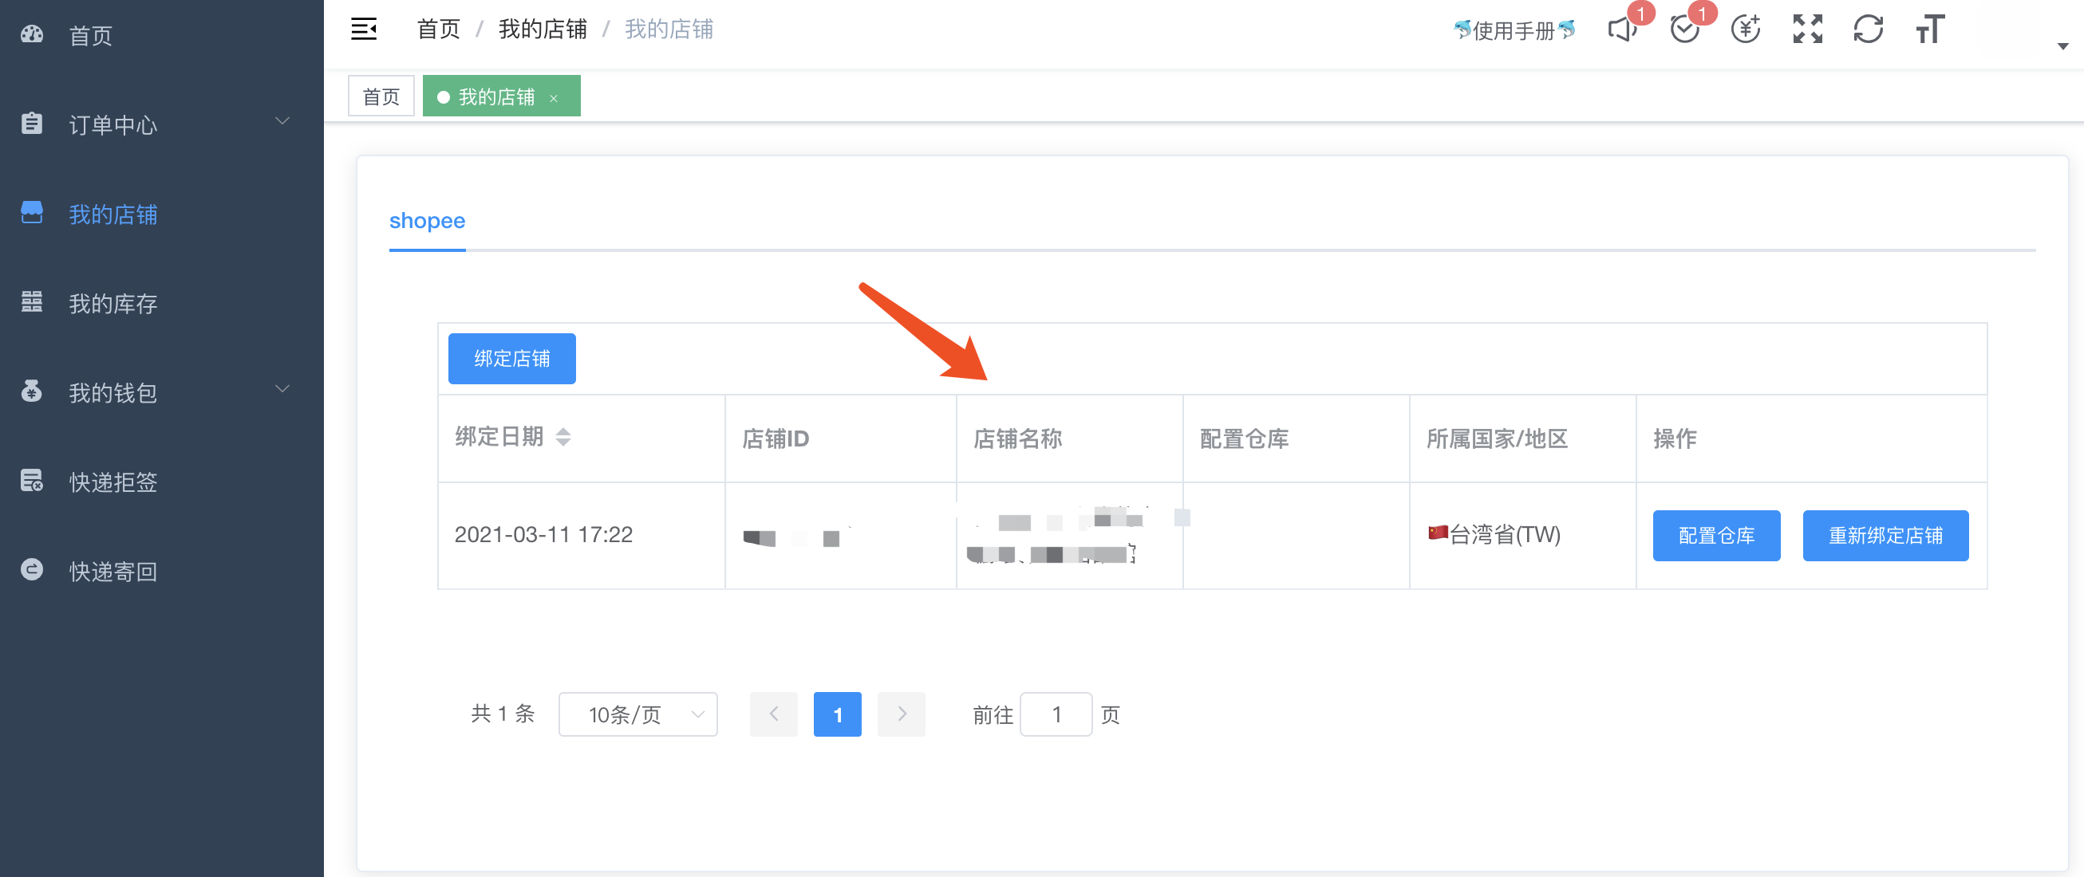Click the yen recharge icon
This screenshot has height=877, width=2084.
tap(1745, 30)
